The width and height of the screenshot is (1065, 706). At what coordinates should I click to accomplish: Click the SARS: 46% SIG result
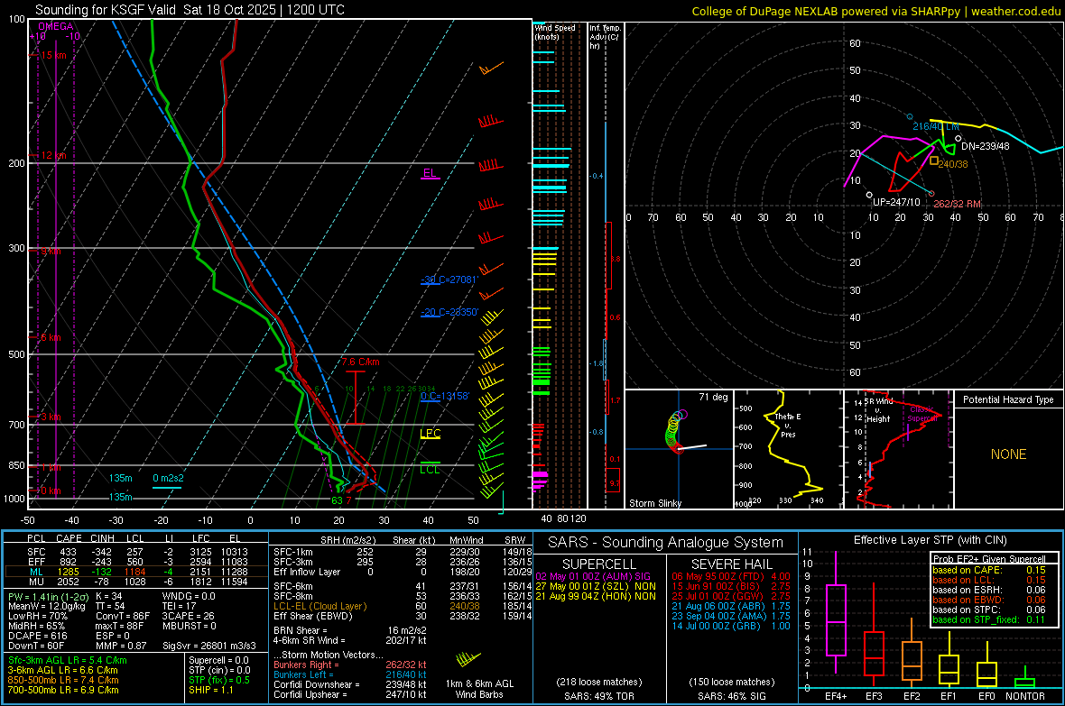(x=732, y=696)
